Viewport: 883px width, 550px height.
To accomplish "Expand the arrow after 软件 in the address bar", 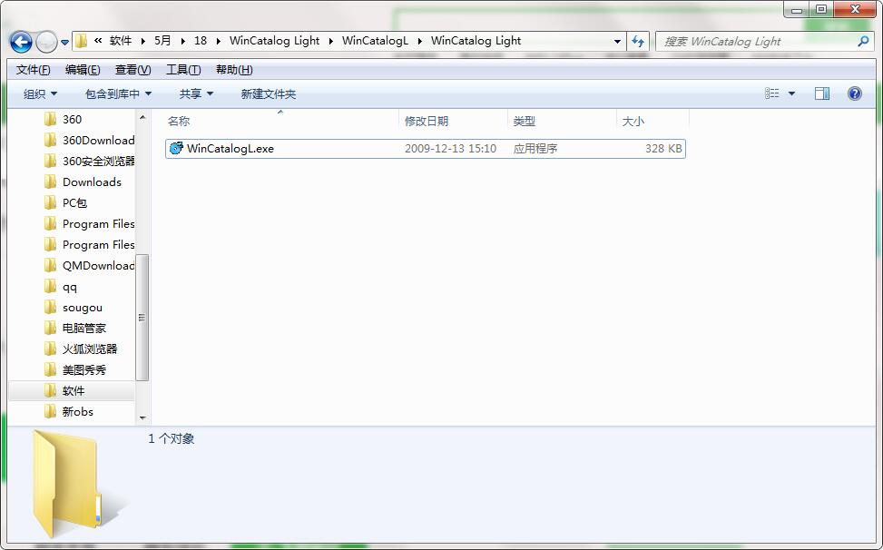I will [143, 41].
